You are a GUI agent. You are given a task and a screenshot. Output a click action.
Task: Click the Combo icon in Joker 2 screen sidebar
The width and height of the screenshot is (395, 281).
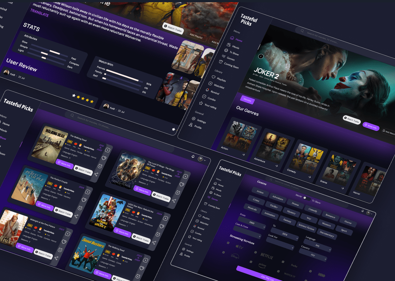[204, 96]
